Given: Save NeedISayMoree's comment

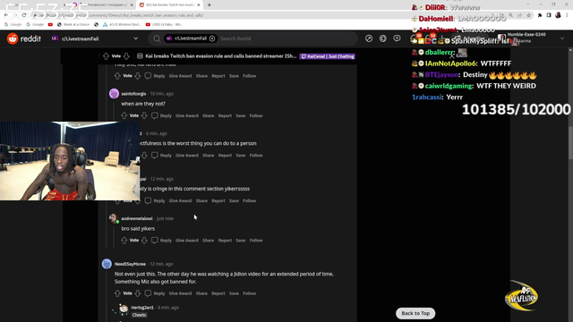Looking at the screenshot, I should [x=234, y=293].
